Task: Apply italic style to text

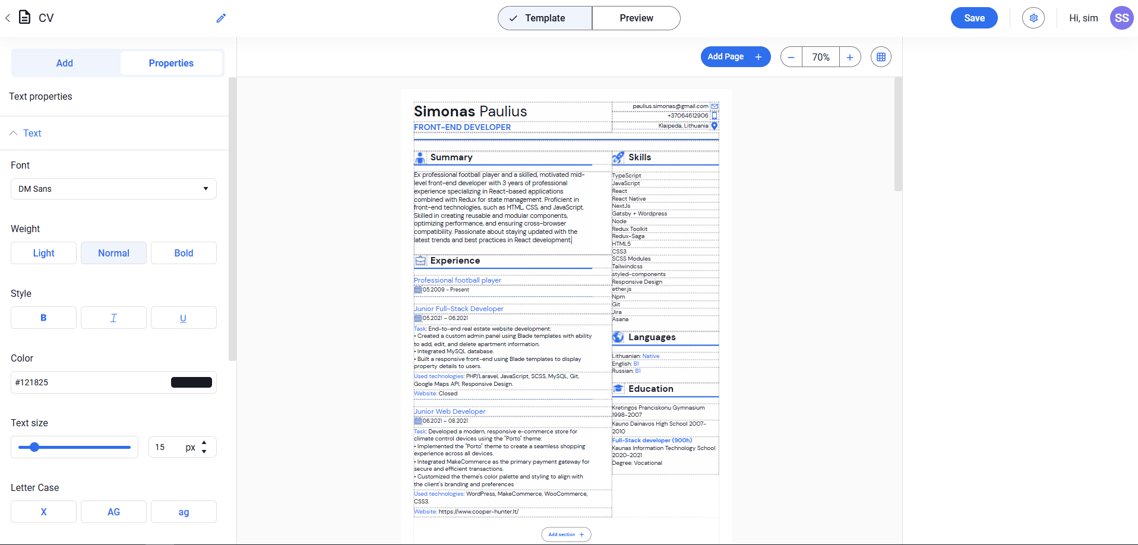Action: (x=113, y=318)
